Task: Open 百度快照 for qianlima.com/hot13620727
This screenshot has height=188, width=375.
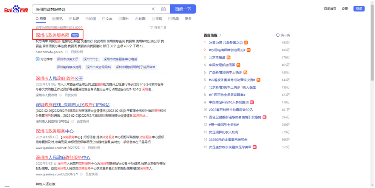Action: 94,148
